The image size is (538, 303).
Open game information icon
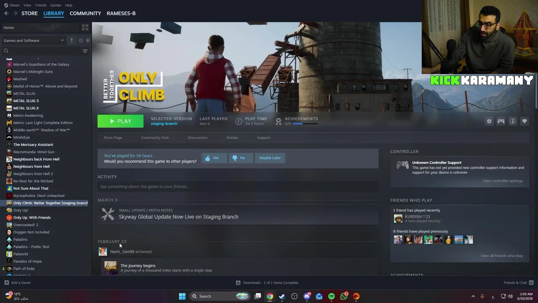(x=513, y=121)
